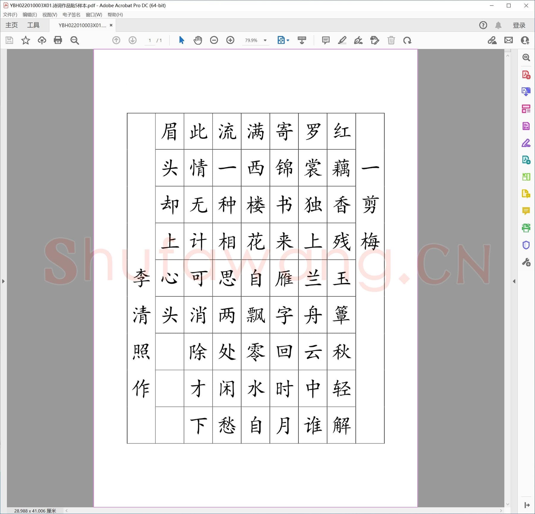Go to previous page arrow
The height and width of the screenshot is (514, 535).
pos(116,40)
